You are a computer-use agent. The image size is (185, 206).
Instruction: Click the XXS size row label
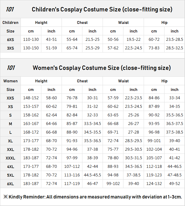pos(10,98)
